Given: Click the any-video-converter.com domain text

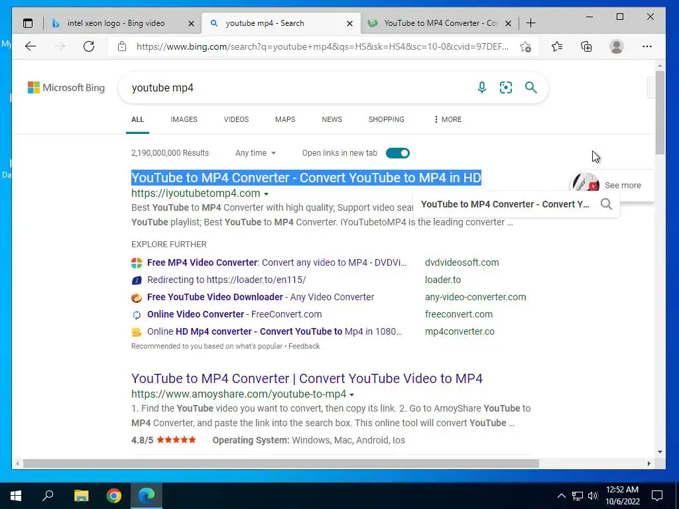Looking at the screenshot, I should 475,298.
